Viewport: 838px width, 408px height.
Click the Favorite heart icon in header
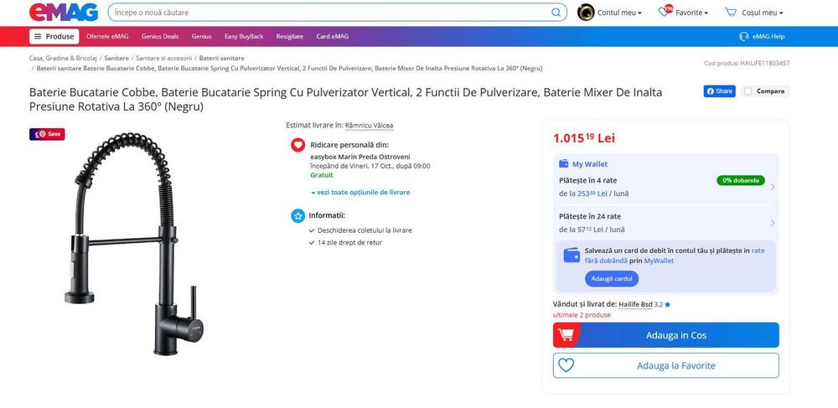tap(665, 12)
